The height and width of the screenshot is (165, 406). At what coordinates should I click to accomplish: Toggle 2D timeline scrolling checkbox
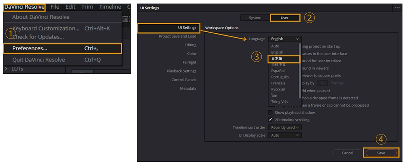point(270,120)
